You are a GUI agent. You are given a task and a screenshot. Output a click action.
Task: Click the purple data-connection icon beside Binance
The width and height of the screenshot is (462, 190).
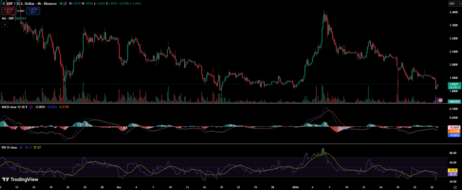click(x=65, y=4)
